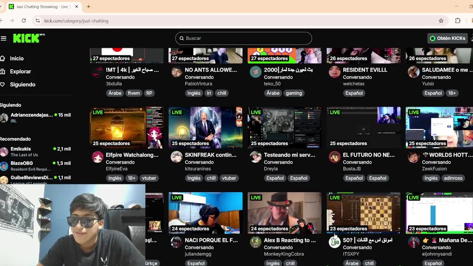The image size is (473, 266).
Task: Go to Inicio in sidebar
Action: [x=17, y=58]
